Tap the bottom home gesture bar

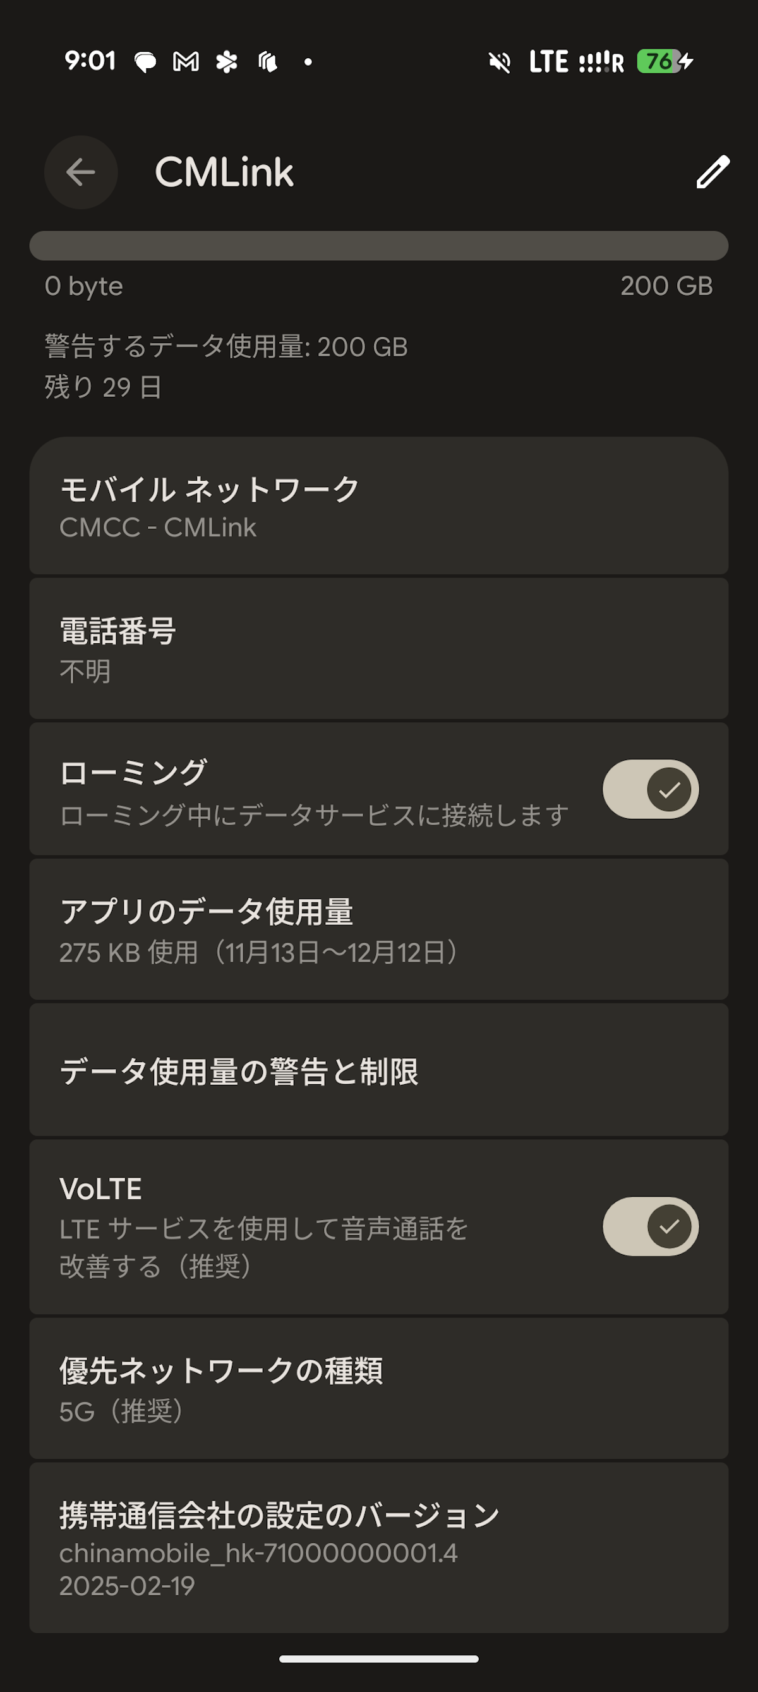(x=378, y=1659)
